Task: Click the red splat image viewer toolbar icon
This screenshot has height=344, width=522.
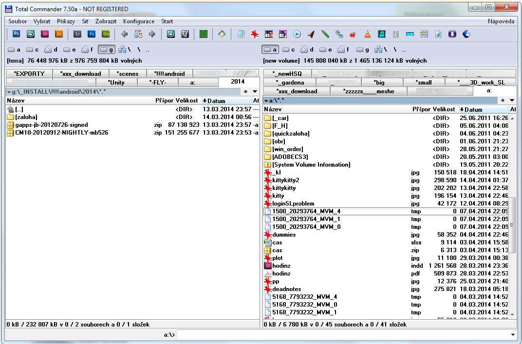Action: [x=255, y=34]
